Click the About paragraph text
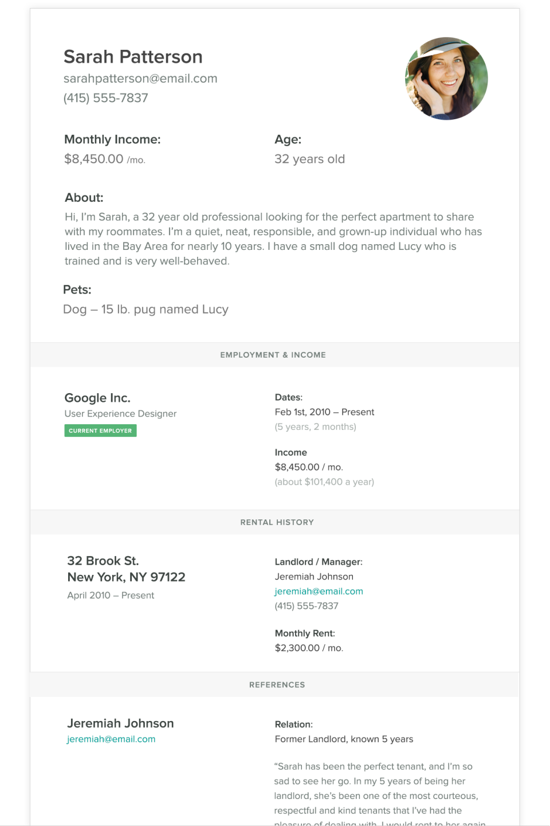 coord(273,239)
